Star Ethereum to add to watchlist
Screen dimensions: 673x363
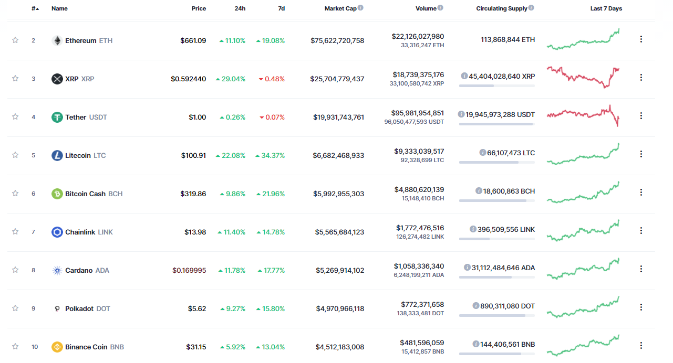tap(15, 40)
